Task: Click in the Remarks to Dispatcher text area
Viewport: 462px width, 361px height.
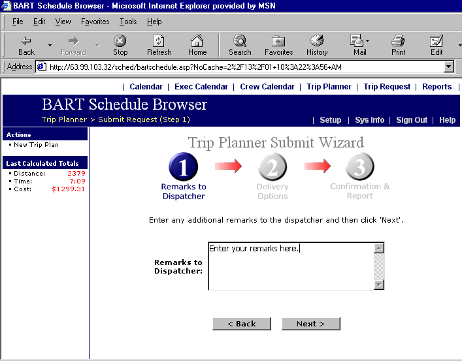Action: coord(291,266)
